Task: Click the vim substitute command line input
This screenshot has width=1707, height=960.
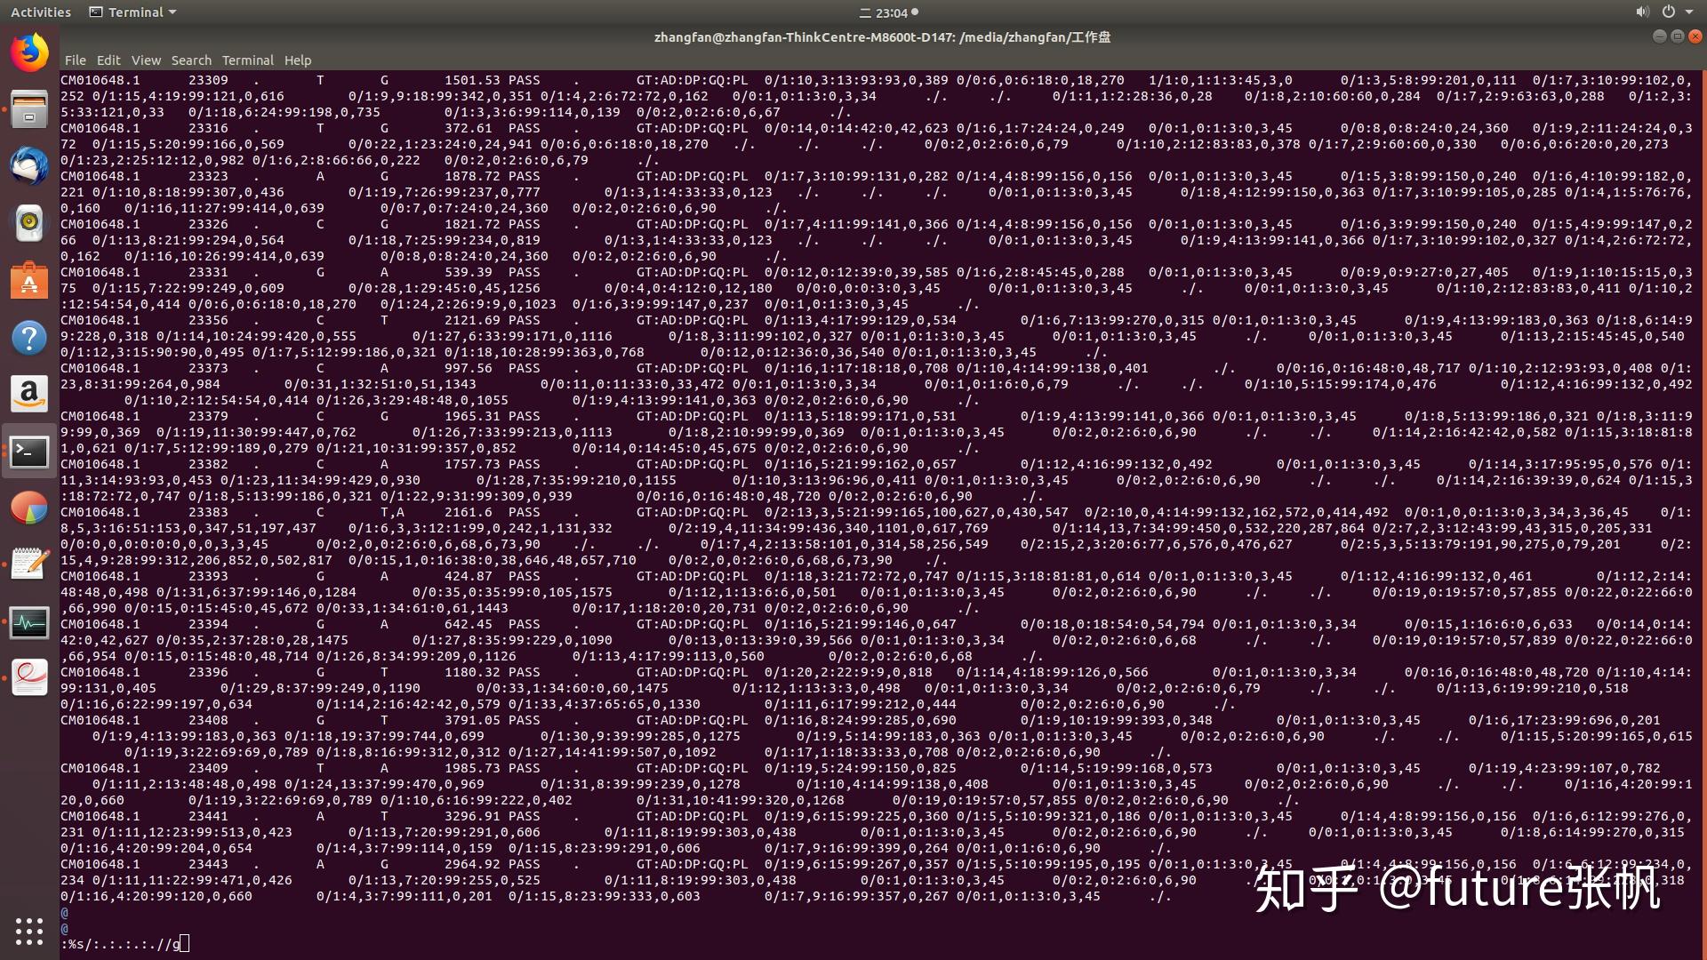Action: [x=124, y=943]
